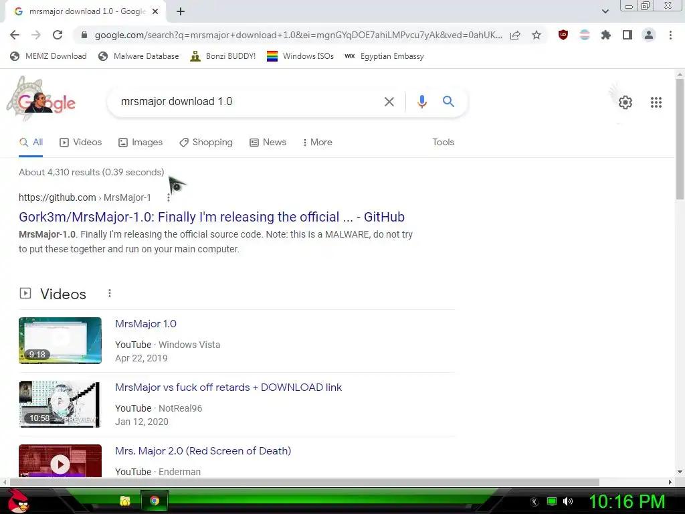The image size is (685, 514).
Task: Open the Egyptian Embassy bookmark
Action: tap(384, 56)
